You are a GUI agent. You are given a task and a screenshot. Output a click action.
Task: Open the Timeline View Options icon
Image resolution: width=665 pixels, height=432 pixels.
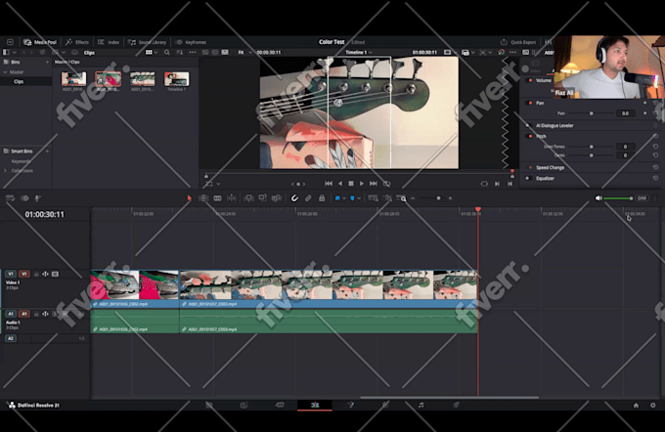click(x=10, y=198)
